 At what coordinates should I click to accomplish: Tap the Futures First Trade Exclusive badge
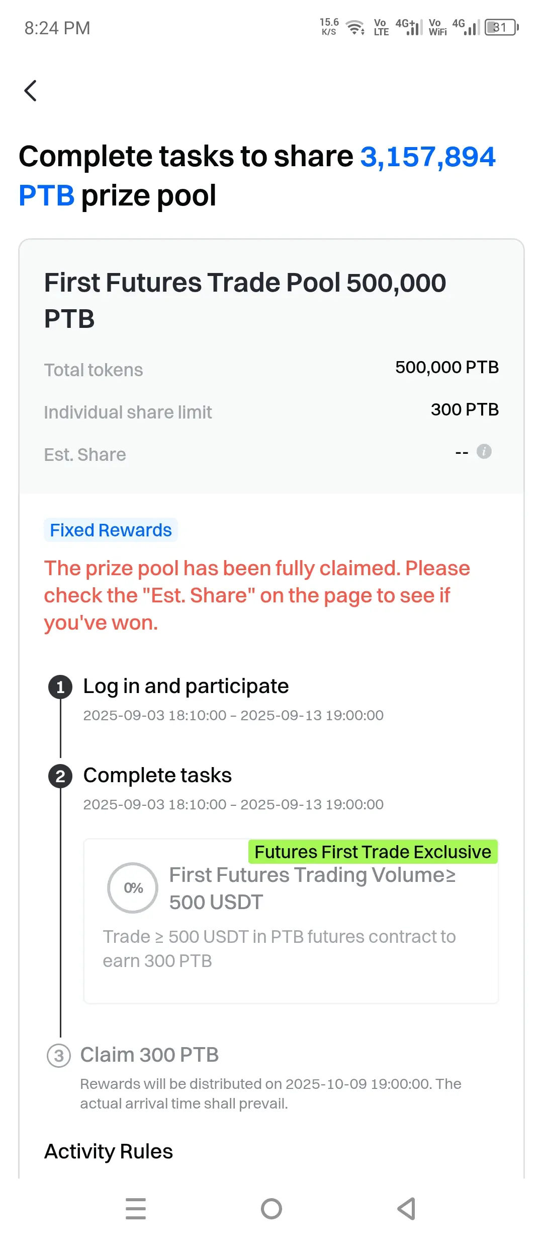tap(373, 852)
